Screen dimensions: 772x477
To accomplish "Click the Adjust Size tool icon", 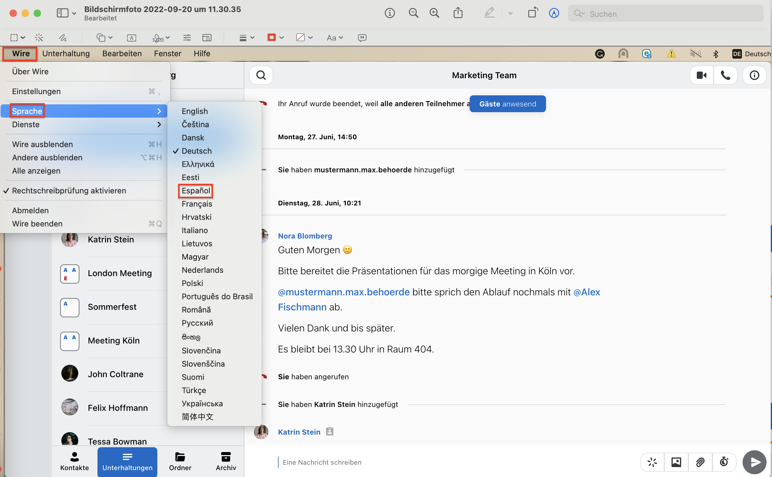I will pos(207,38).
